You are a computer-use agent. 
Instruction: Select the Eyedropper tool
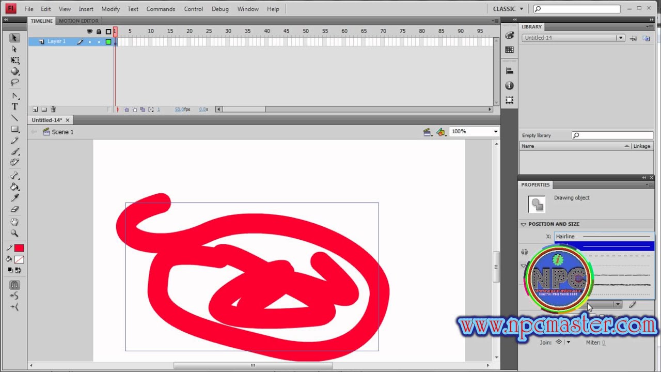pyautogui.click(x=14, y=198)
